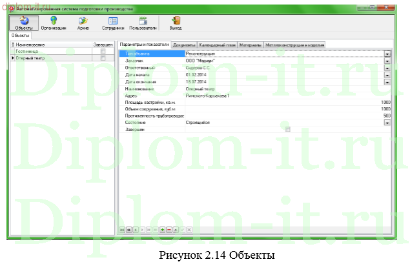410x264 pixels.
Task: Click the Адрес value field
Action: tap(284, 96)
